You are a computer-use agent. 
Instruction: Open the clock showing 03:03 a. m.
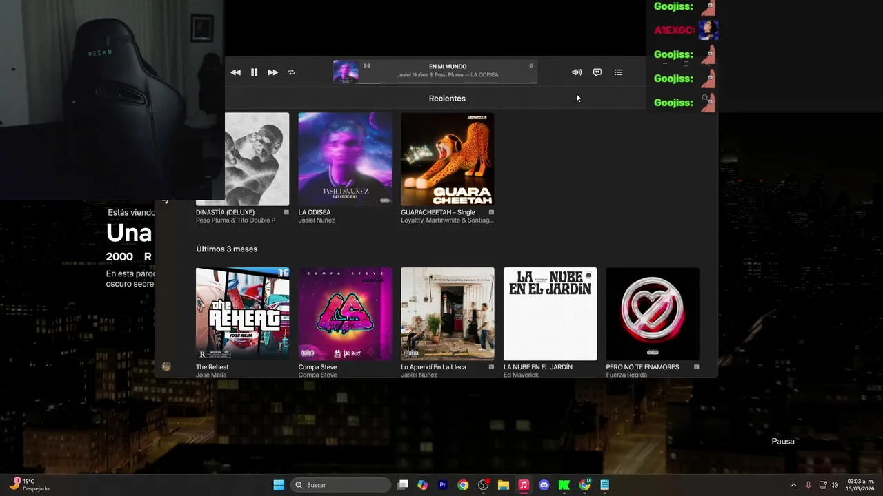click(x=860, y=485)
